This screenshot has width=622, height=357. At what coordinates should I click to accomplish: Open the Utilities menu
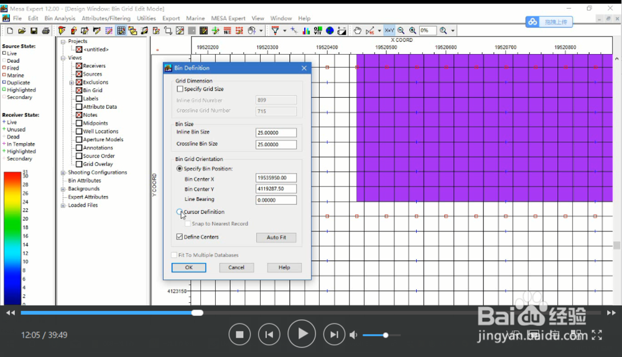pyautogui.click(x=146, y=18)
